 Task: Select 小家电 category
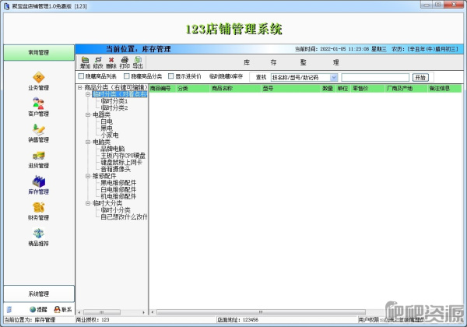pyautogui.click(x=110, y=135)
